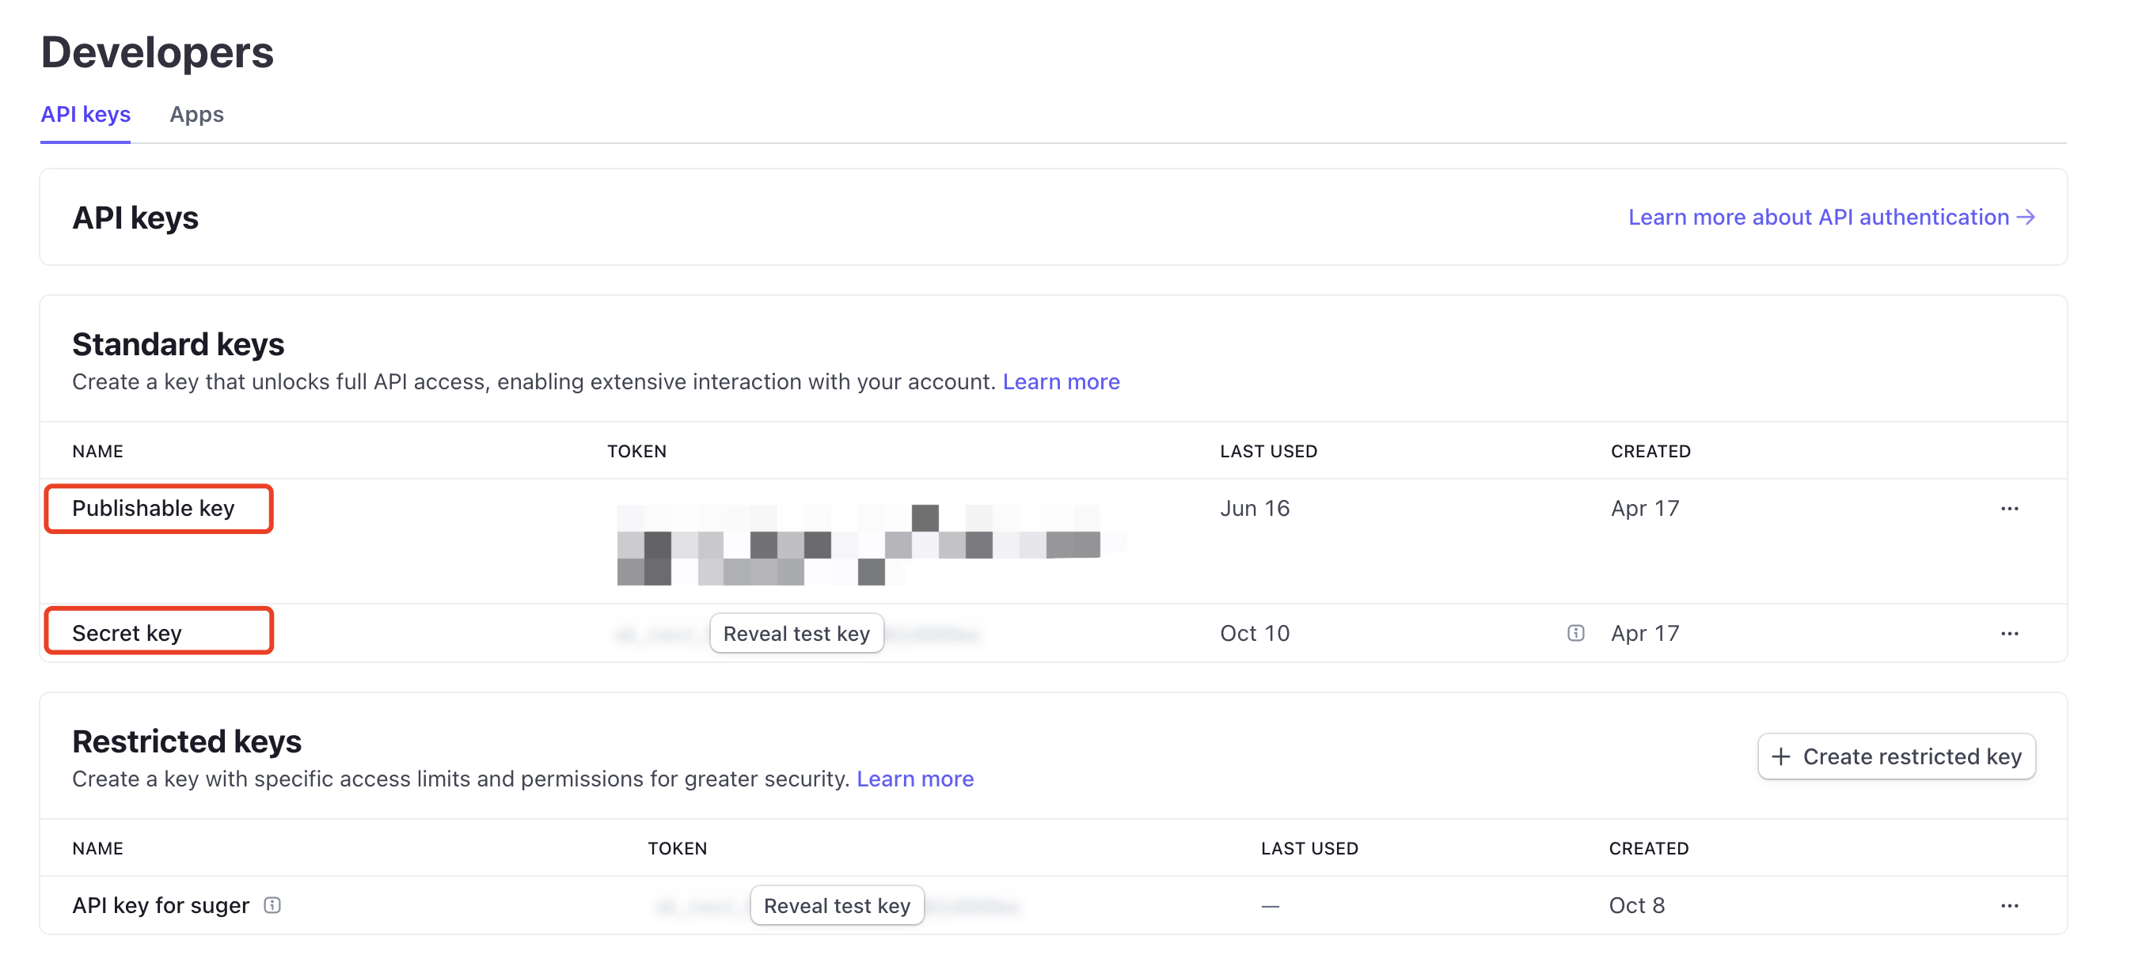Open Learn more link under Restricted keys
Screen dimensions: 2150x970
[x=915, y=779]
